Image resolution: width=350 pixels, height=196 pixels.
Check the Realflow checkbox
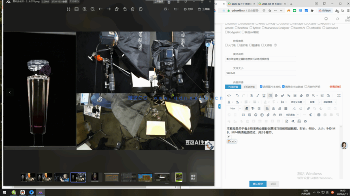pyautogui.click(x=236, y=28)
